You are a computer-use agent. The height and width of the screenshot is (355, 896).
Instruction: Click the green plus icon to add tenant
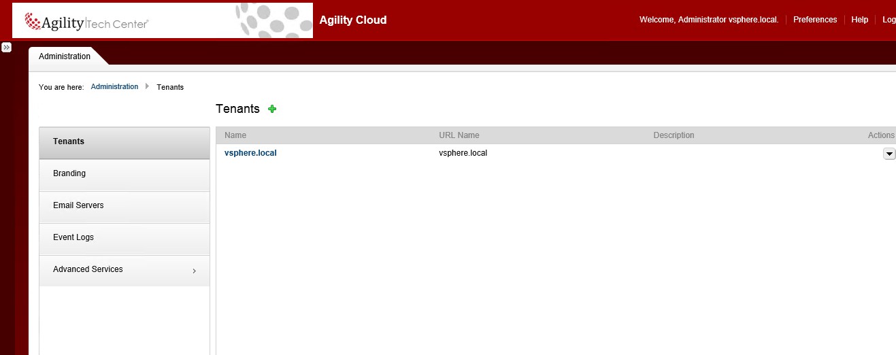(x=273, y=109)
